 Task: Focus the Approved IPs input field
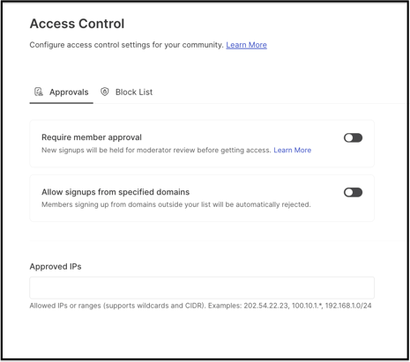pos(202,288)
